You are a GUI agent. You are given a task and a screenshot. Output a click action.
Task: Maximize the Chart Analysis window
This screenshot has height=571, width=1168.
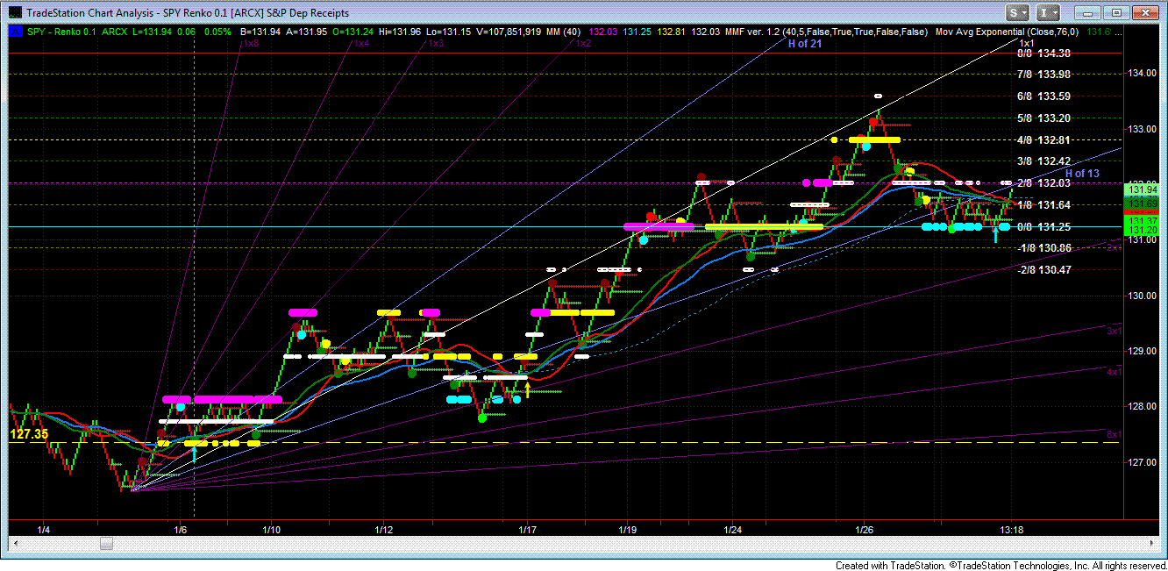1116,12
